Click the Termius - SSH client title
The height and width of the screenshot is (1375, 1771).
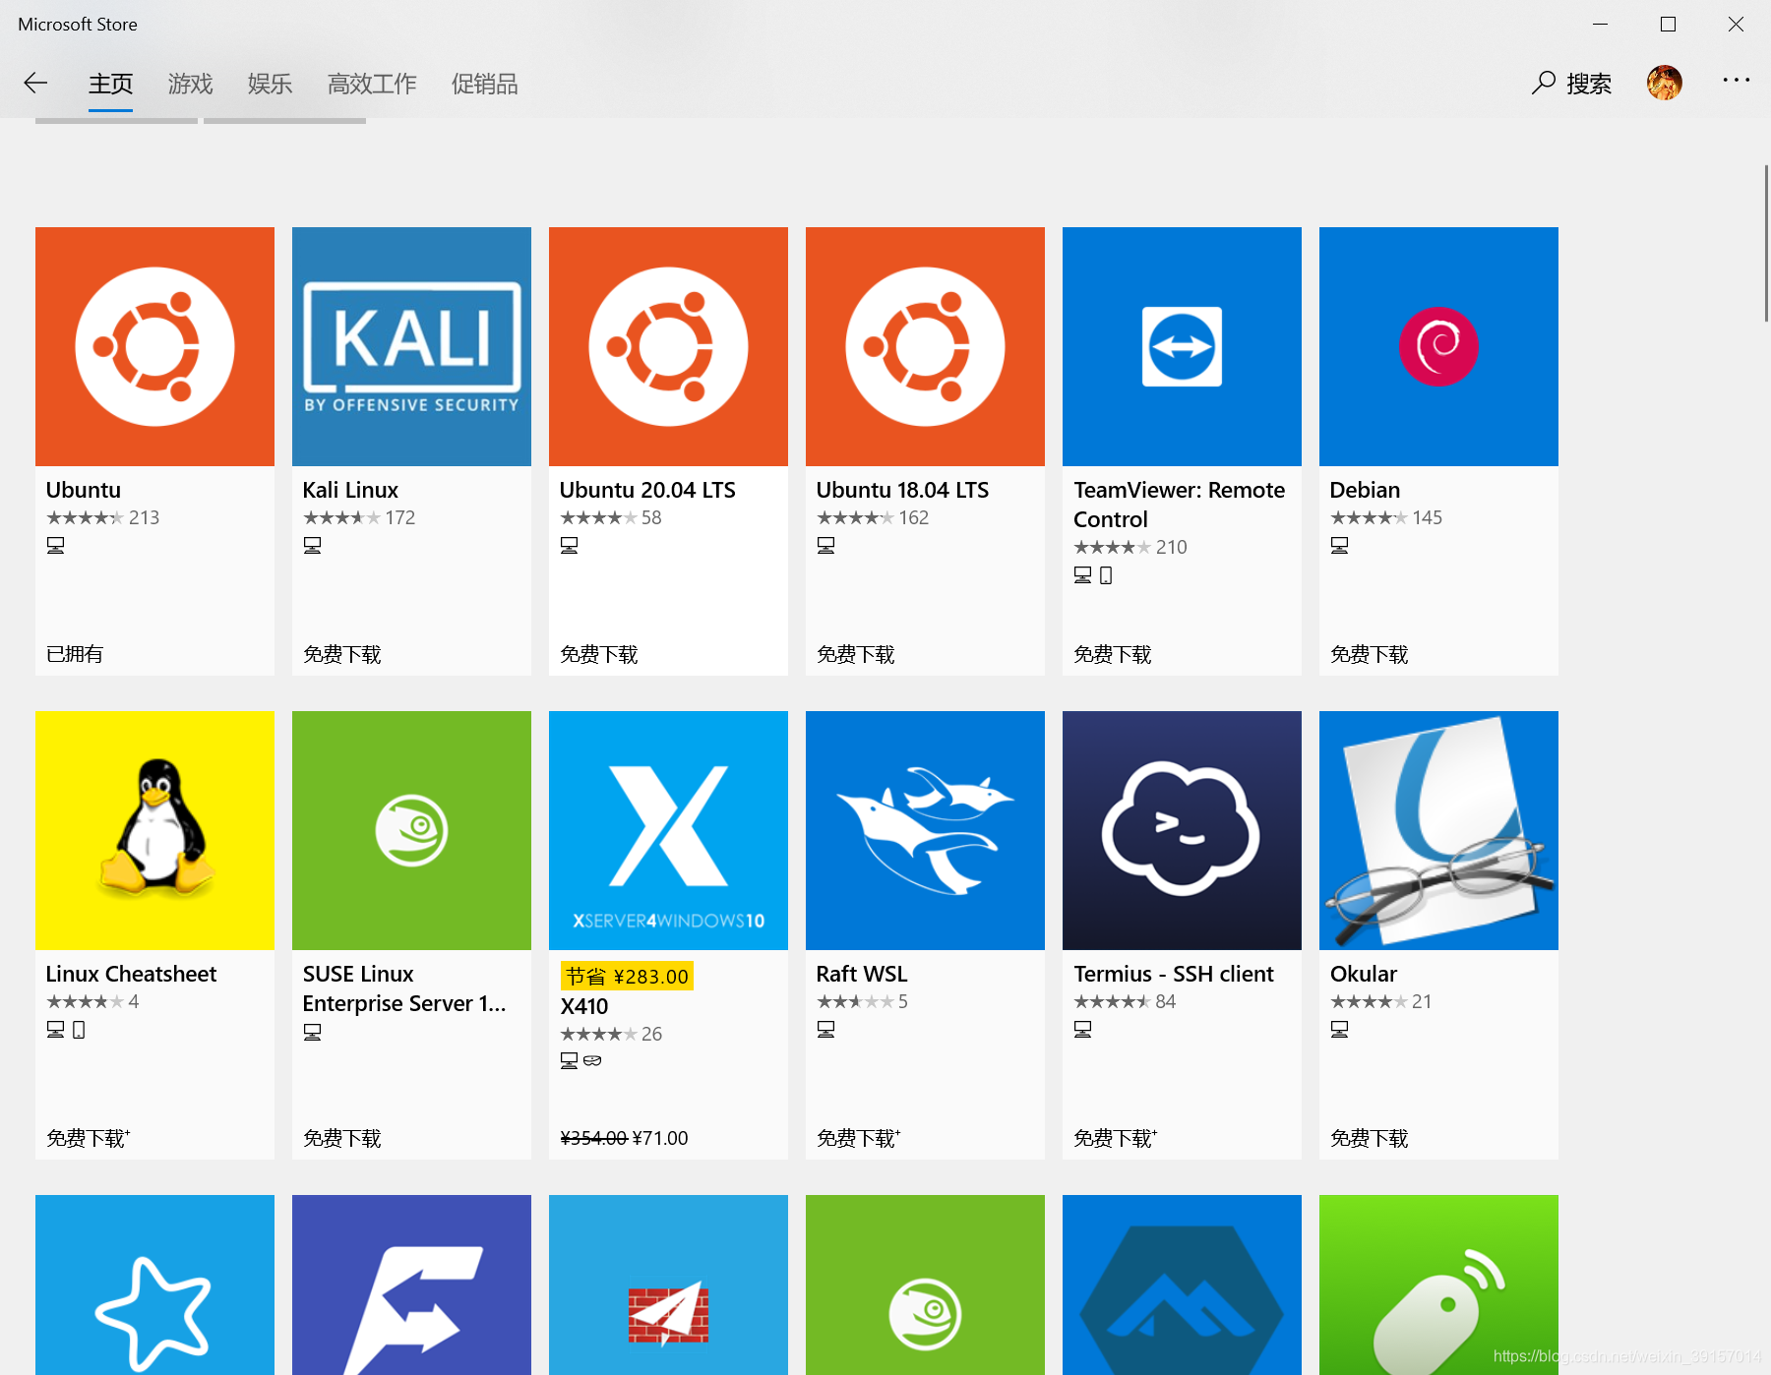tap(1173, 974)
